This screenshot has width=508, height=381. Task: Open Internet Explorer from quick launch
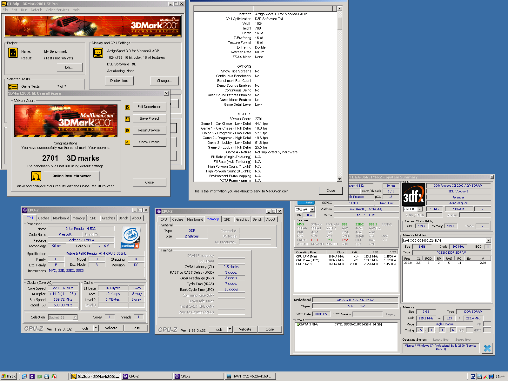[24, 377]
